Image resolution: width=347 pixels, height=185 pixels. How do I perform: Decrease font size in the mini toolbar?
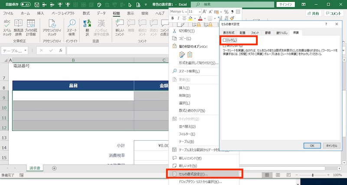pyautogui.click(x=211, y=12)
